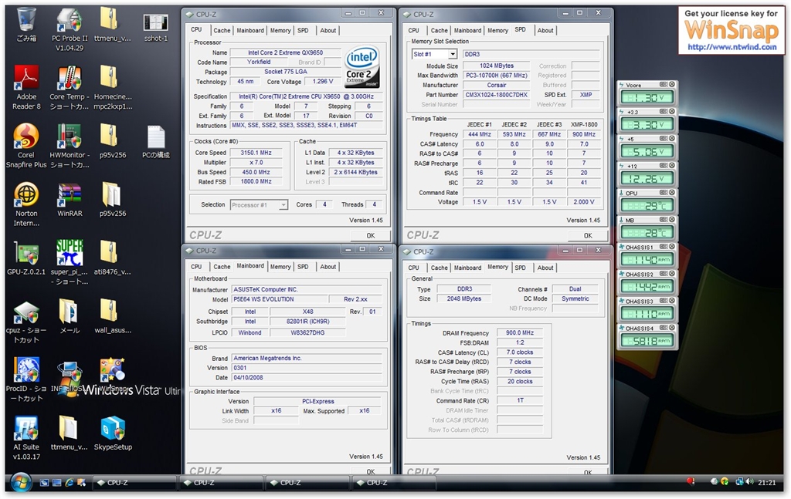Open the HWMonitor desktop shortcut

click(x=69, y=139)
